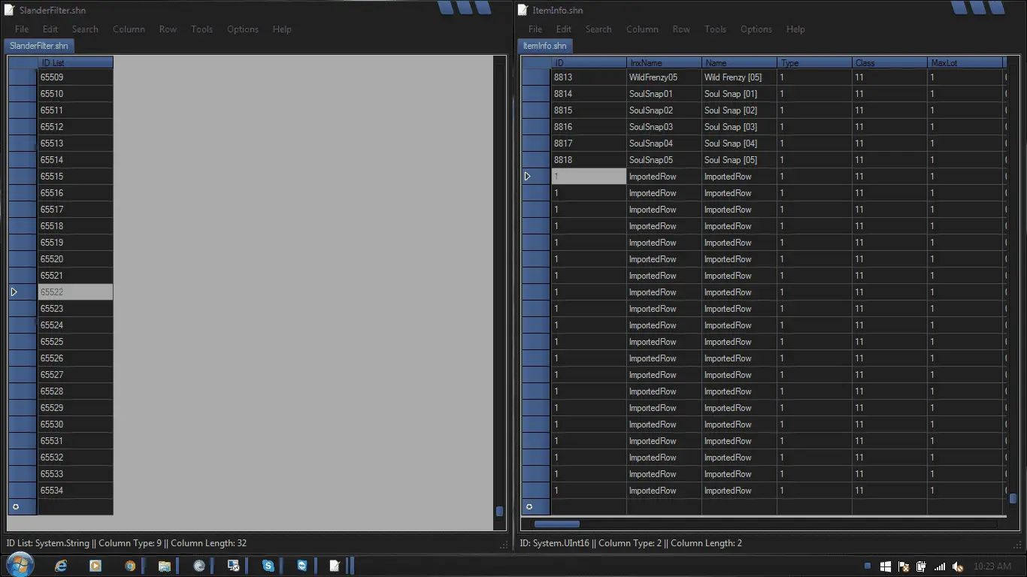Viewport: 1027px width, 577px height.
Task: Select the SlanderFilter.shn tab
Action: click(x=39, y=46)
